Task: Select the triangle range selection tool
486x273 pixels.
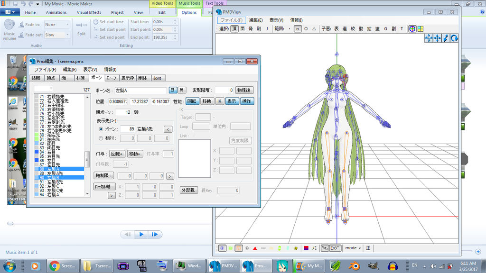Action: (x=314, y=29)
